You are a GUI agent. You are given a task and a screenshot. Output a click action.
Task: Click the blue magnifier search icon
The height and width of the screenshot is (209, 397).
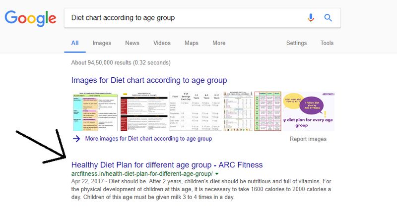328,18
